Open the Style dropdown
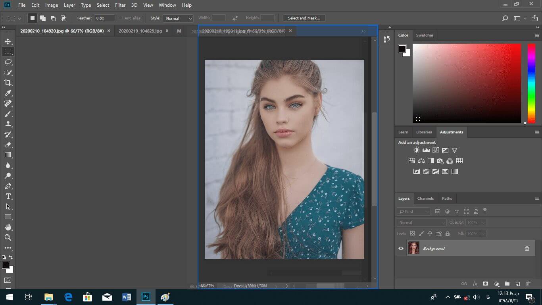542x305 pixels. tap(178, 18)
